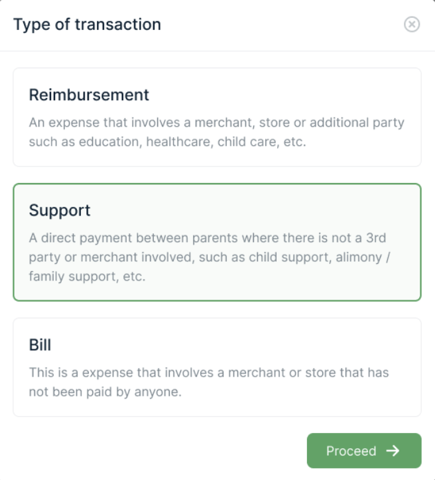Click 'education, healthcare, child care' description line
The image size is (435, 480).
tap(167, 142)
